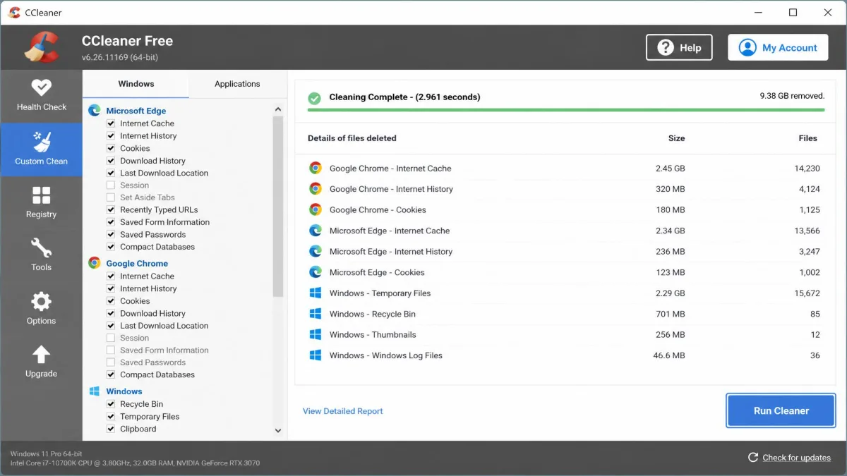Sort results by Size column header
The height and width of the screenshot is (476, 847).
676,138
